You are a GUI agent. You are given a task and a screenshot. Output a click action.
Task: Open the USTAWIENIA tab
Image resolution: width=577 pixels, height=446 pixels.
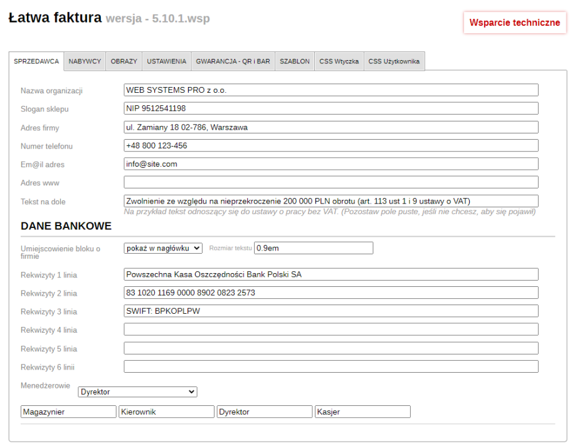tap(166, 61)
